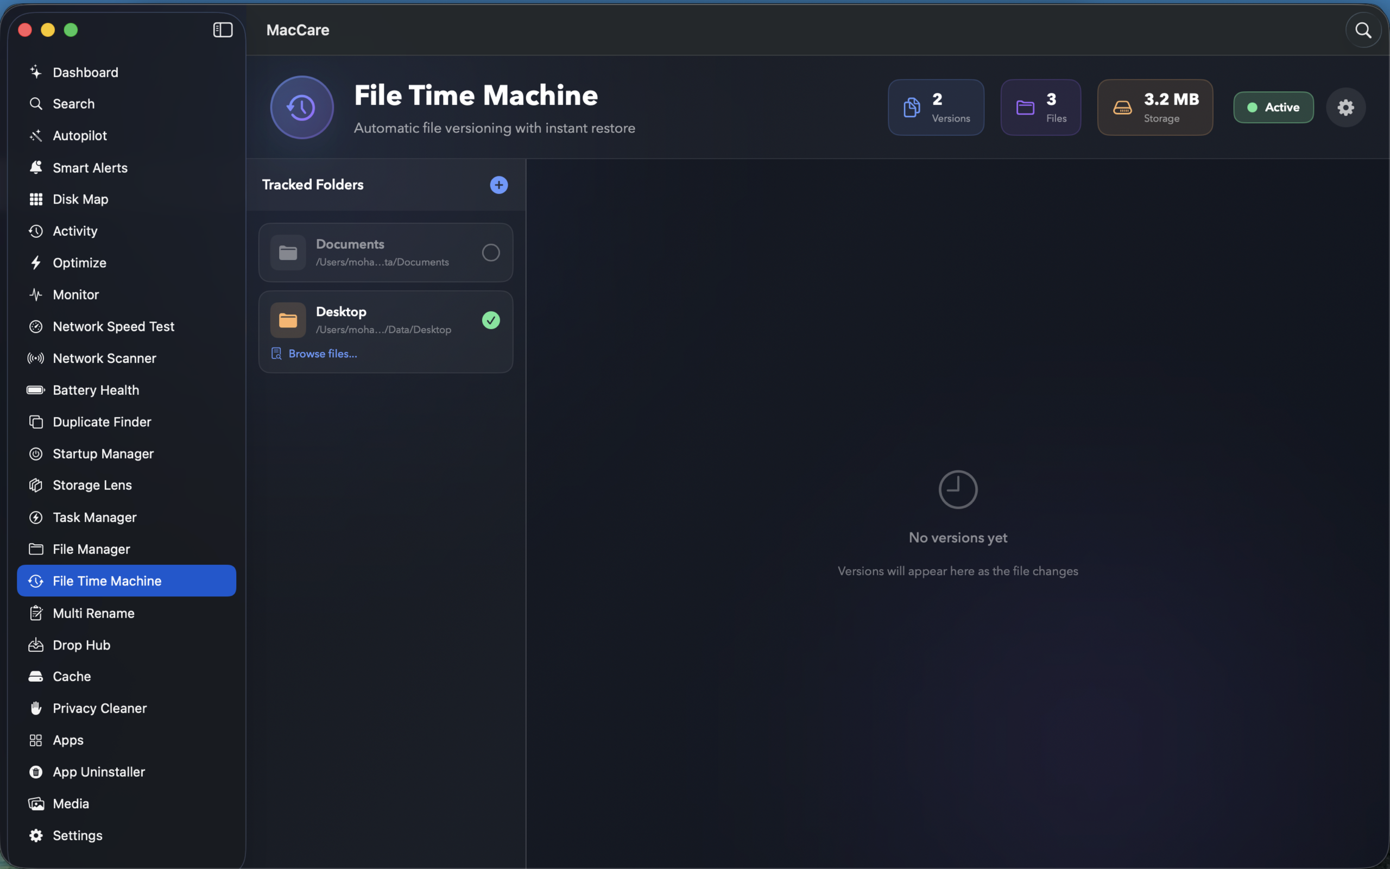Click the Battery Health battery icon
This screenshot has height=869, width=1390.
coord(36,389)
